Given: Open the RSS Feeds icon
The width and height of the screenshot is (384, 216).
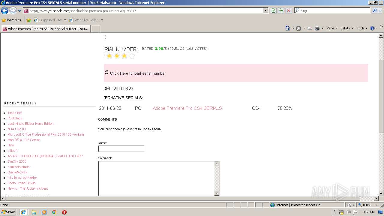Looking at the screenshot, I should [298, 28].
